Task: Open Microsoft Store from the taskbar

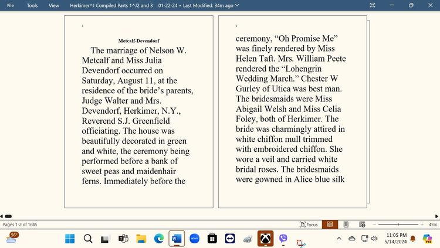Action: [212, 239]
